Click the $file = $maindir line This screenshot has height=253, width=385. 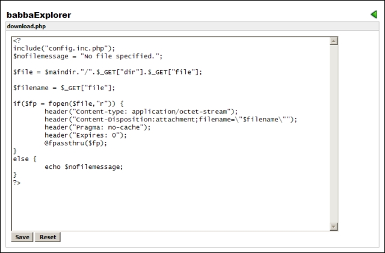coord(107,72)
